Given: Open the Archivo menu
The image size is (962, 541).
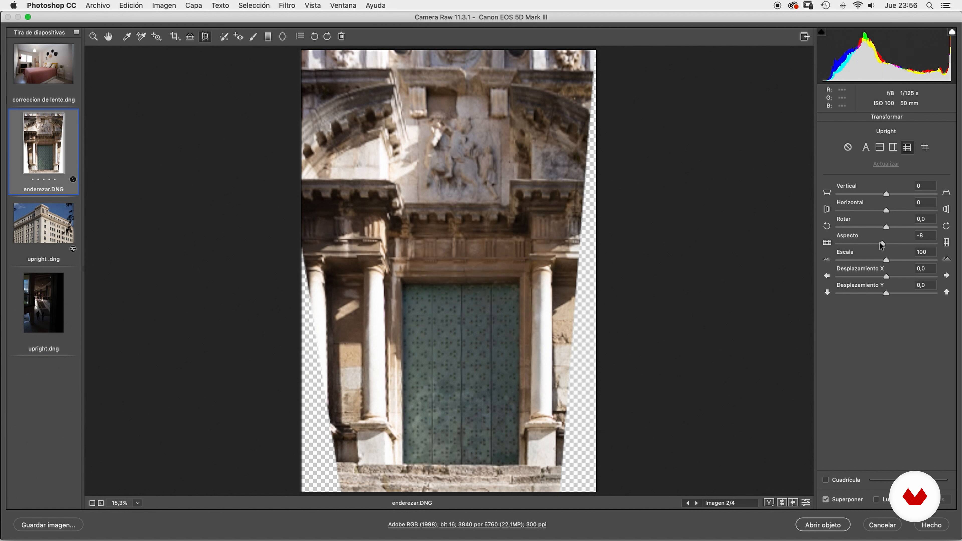Looking at the screenshot, I should point(97,6).
